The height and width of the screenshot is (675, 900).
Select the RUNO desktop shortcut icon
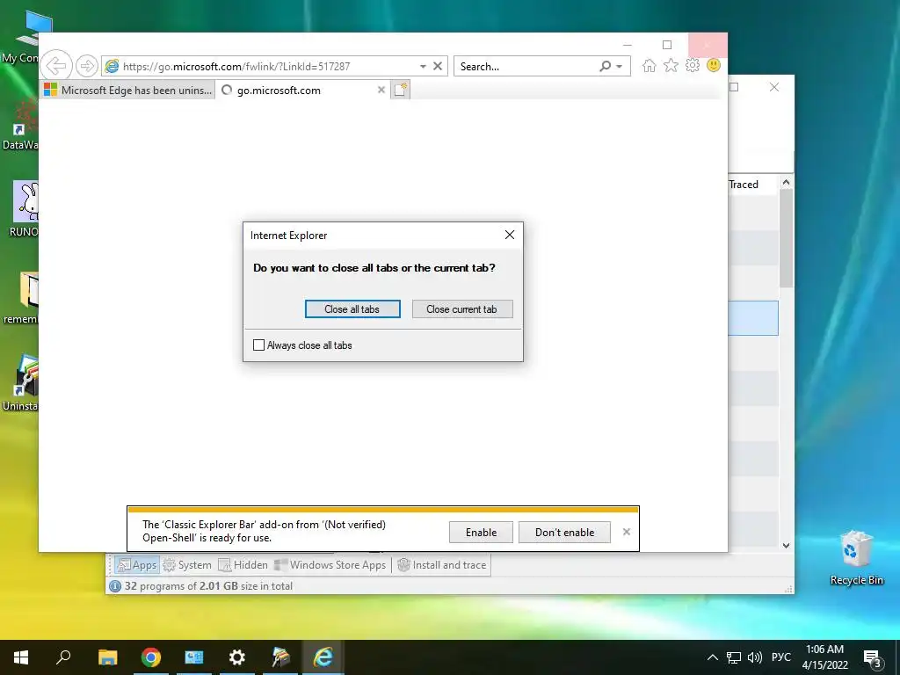(x=24, y=209)
